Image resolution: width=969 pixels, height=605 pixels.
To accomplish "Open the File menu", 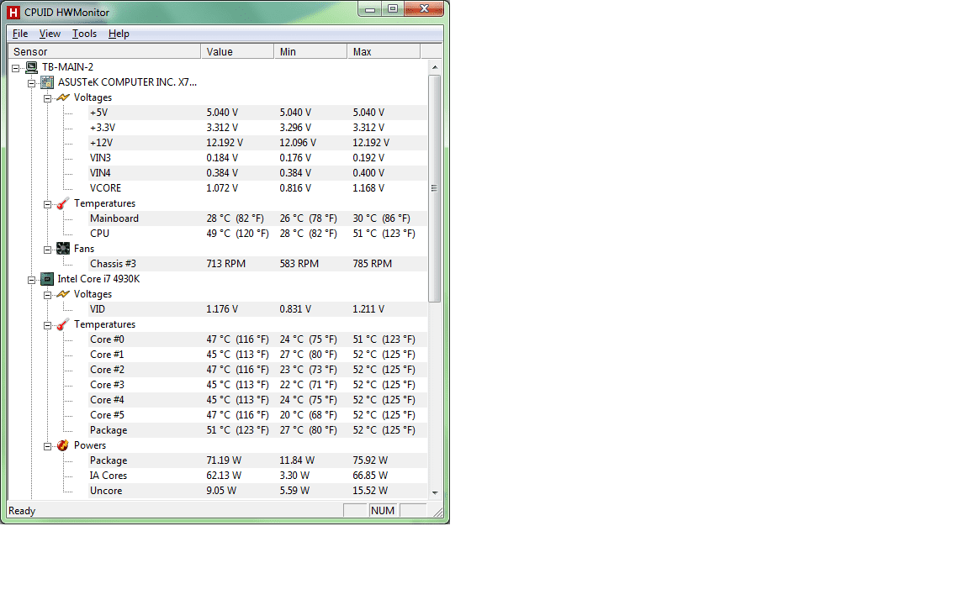I will 20,34.
